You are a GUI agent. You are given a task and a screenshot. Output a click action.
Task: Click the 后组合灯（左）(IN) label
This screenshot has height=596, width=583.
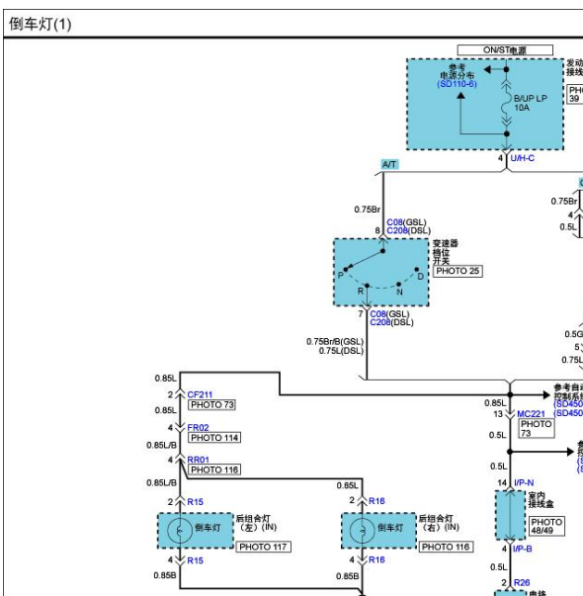[x=257, y=523]
